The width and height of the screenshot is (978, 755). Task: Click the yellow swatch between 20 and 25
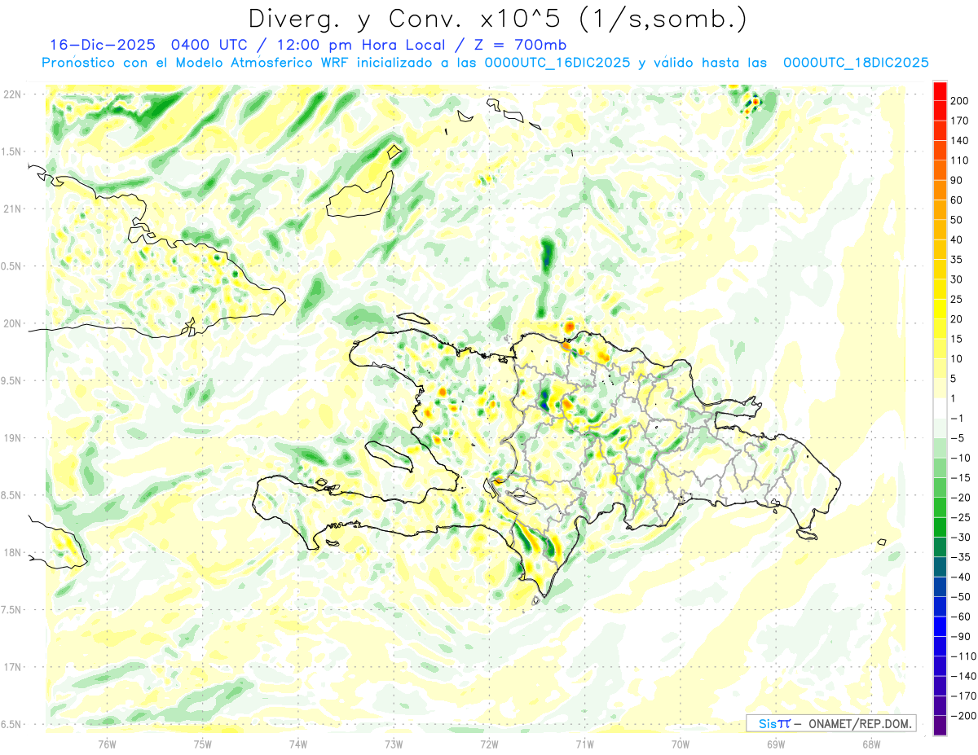(940, 309)
